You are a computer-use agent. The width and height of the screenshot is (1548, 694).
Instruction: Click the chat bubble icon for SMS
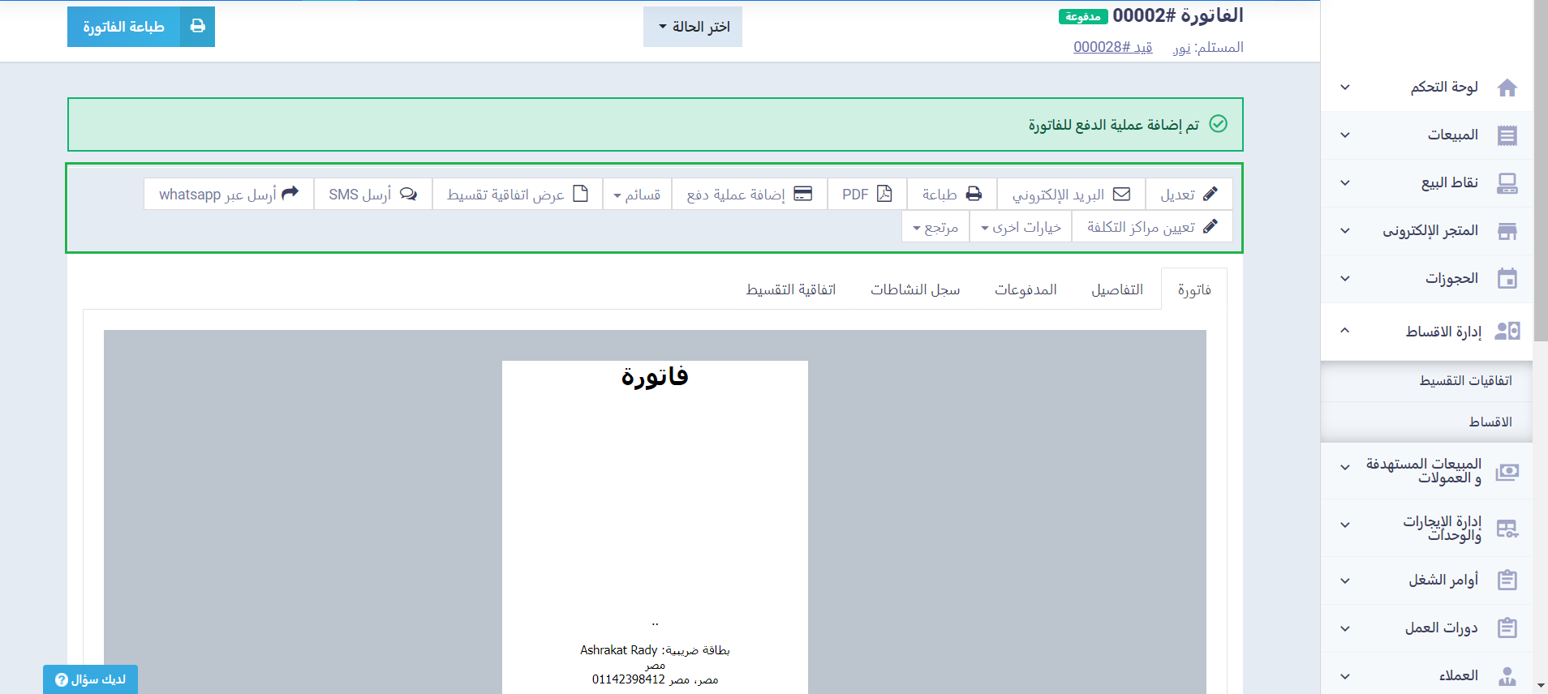point(408,195)
